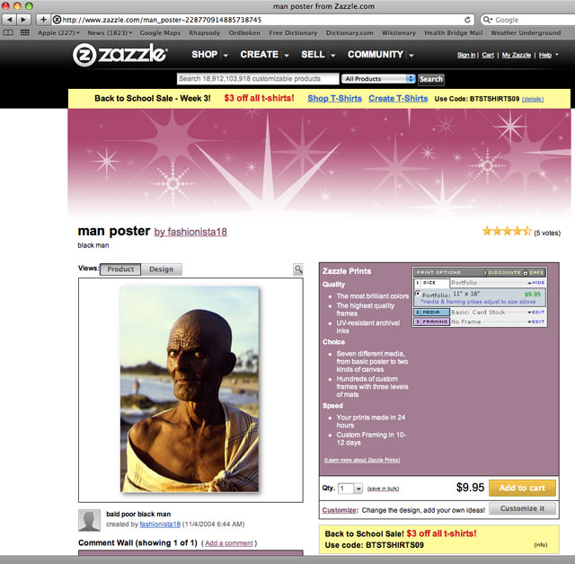The image size is (575, 564).
Task: Click the fashionista18 avatar thumbnail
Action: click(x=89, y=520)
